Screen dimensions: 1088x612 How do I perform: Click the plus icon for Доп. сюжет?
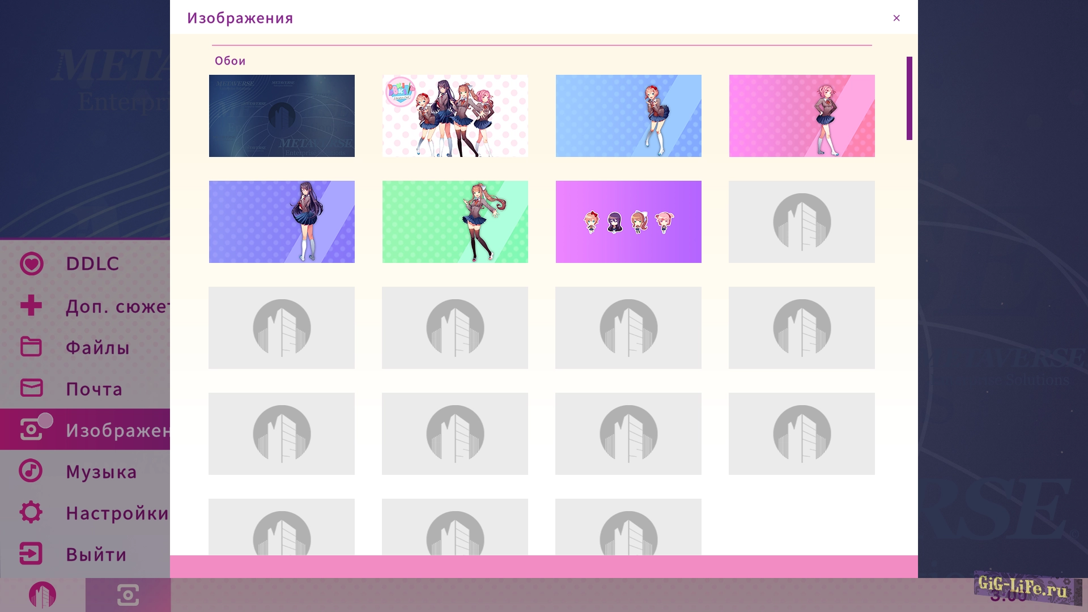point(31,305)
